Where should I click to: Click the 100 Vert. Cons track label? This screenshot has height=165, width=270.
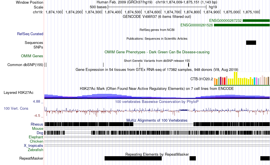[x=16, y=109]
